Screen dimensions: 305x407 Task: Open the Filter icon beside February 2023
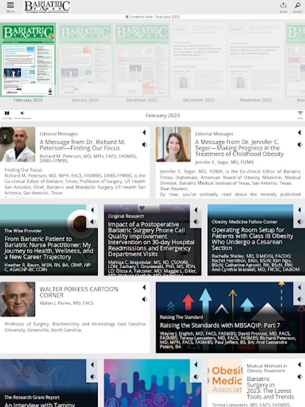pos(300,114)
